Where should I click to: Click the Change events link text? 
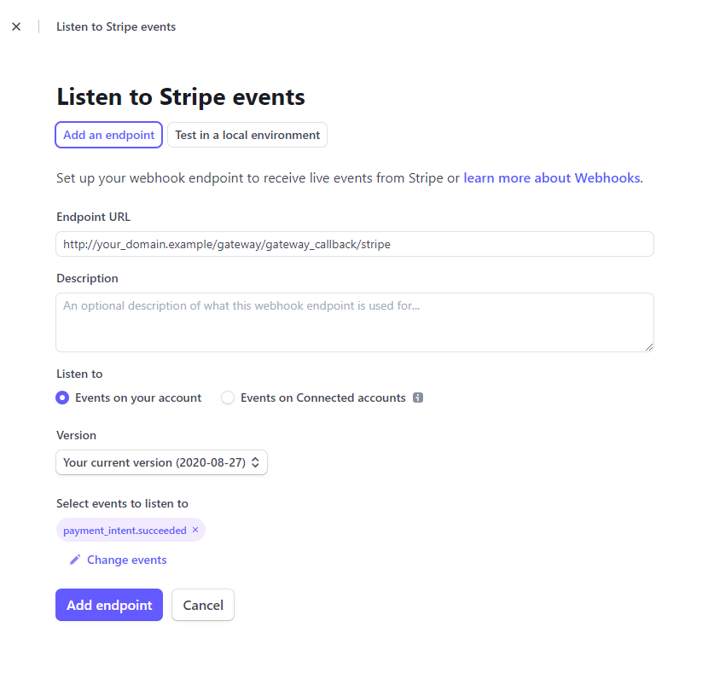click(x=126, y=560)
